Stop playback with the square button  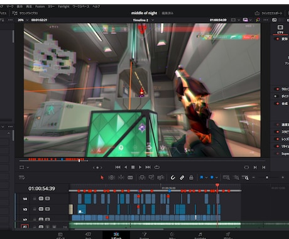pos(133,167)
